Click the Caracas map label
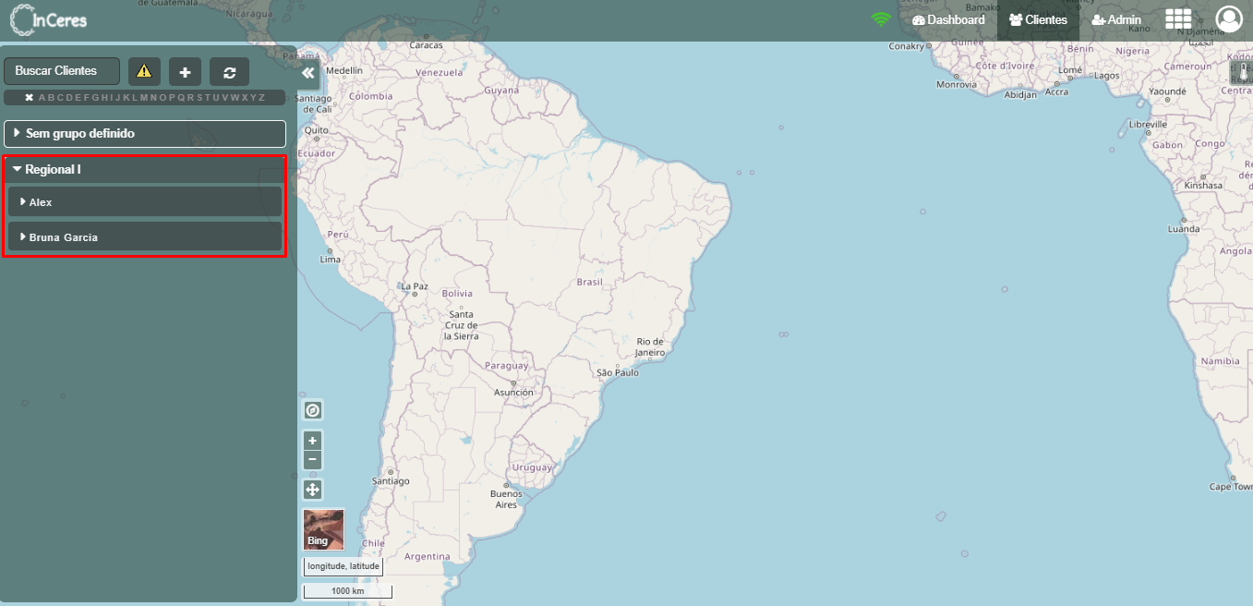1253x606 pixels. tap(427, 44)
